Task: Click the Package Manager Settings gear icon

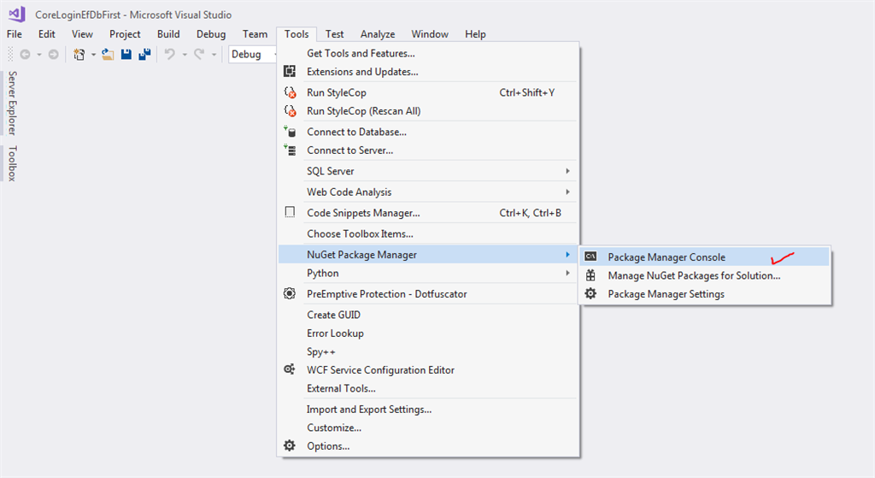Action: (590, 294)
